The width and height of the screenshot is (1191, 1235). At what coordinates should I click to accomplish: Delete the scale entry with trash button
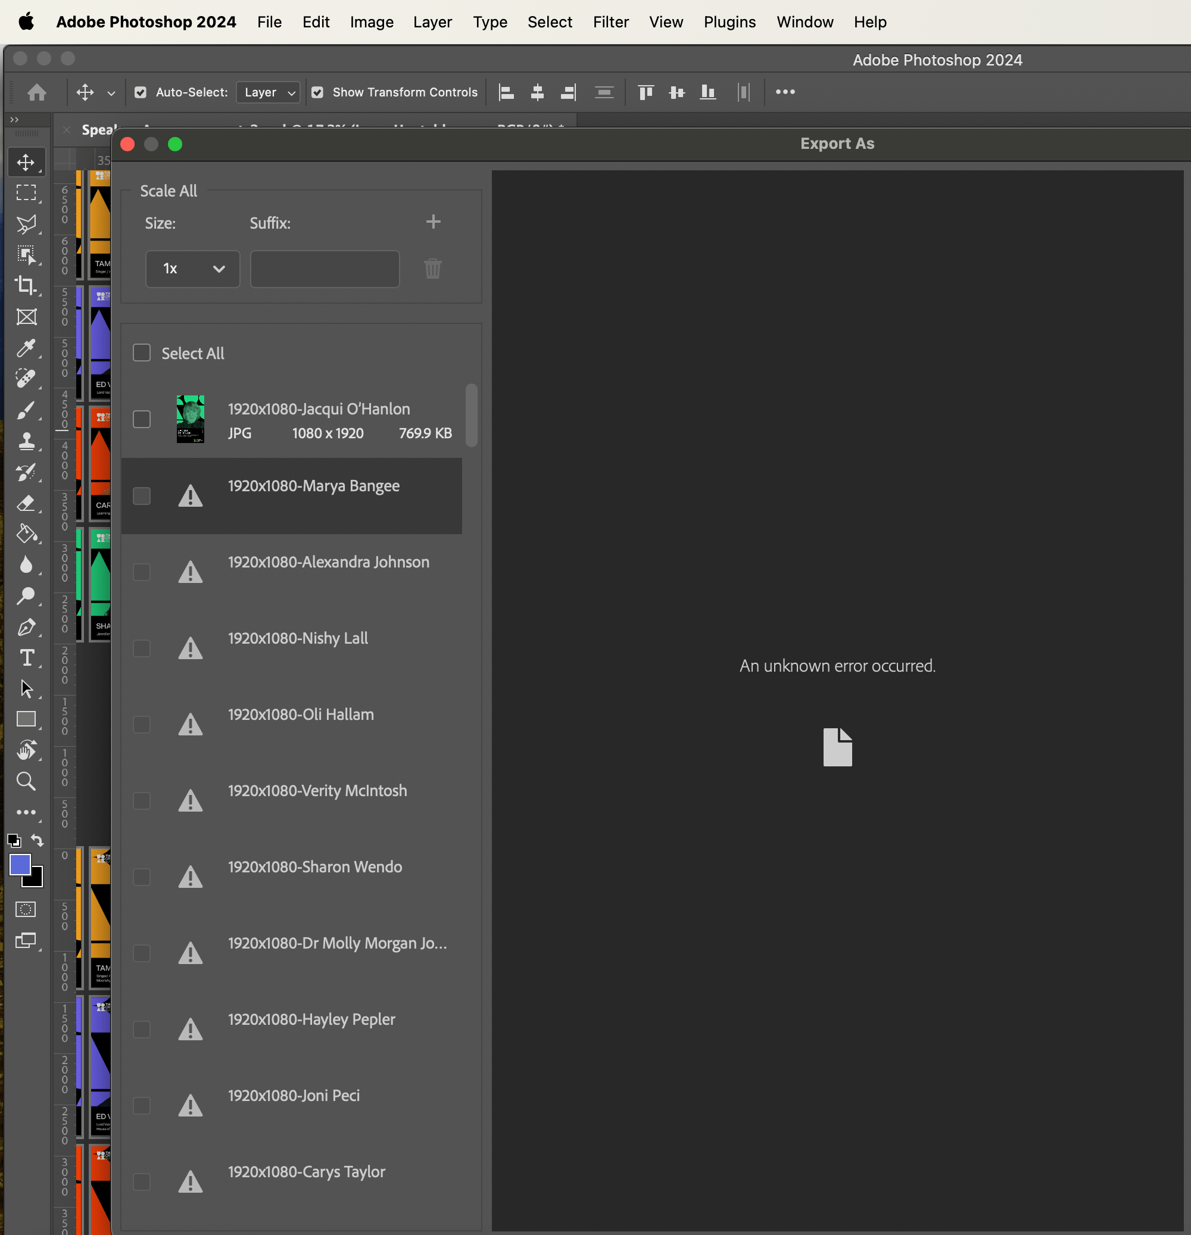click(x=432, y=269)
